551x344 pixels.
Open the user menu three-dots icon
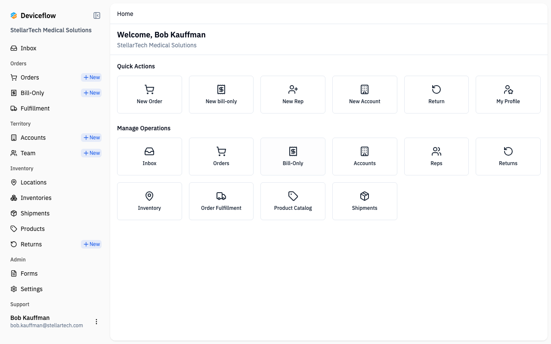96,322
